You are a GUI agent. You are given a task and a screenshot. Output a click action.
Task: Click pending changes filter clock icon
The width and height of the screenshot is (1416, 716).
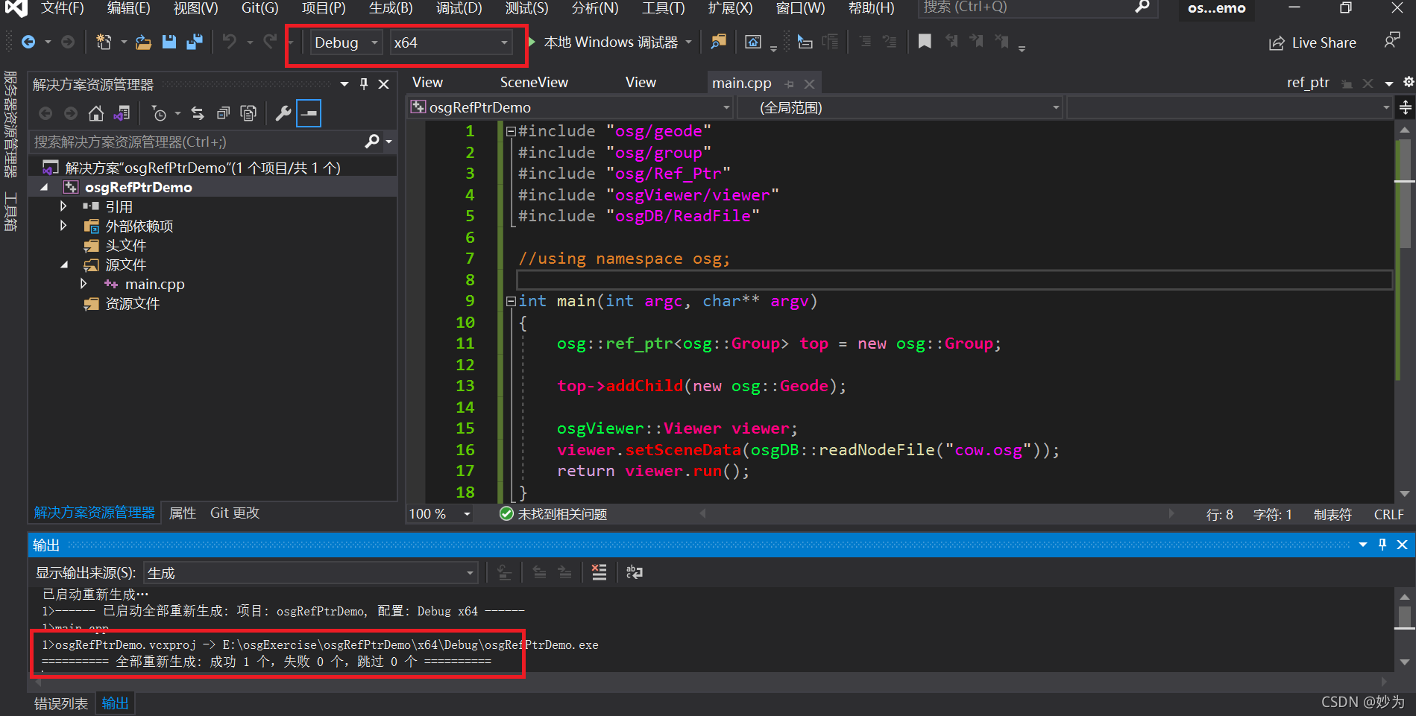[159, 113]
